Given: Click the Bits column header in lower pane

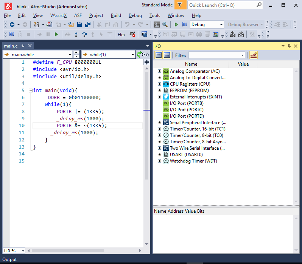Looking at the screenshot, I should click(x=201, y=211).
